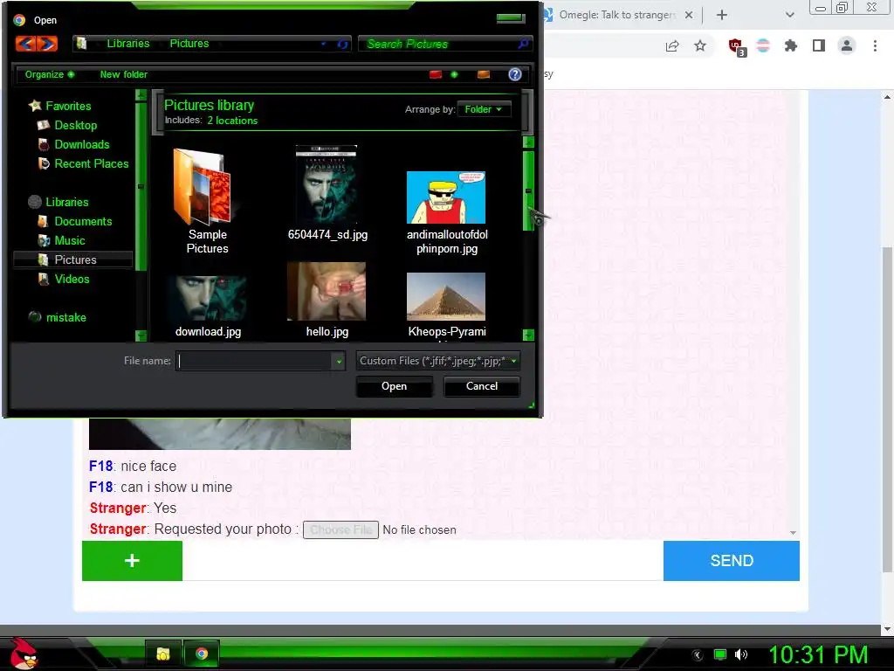Screen dimensions: 894x671
Task: Open the uBlock Origin extension icon
Action: [737, 46]
